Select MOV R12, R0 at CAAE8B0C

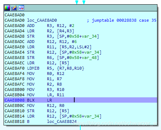point(34,105)
